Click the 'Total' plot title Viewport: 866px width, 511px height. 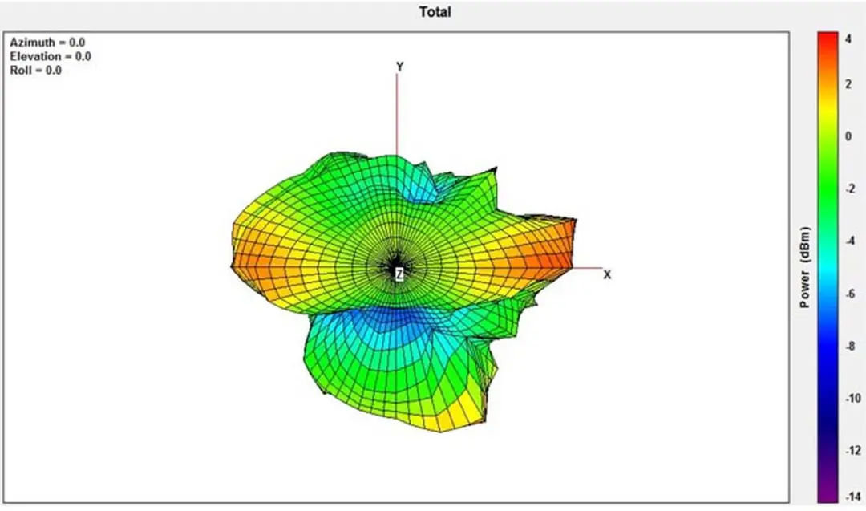point(435,12)
